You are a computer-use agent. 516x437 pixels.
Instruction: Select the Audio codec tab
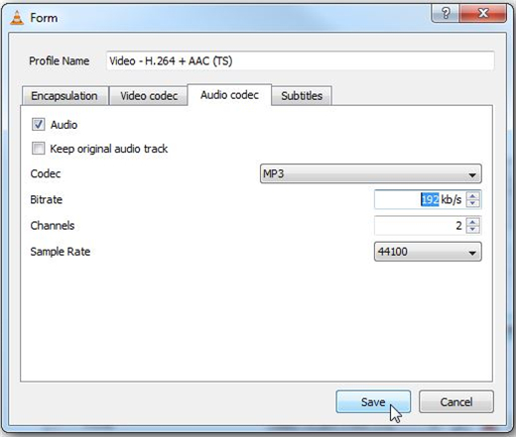point(229,95)
